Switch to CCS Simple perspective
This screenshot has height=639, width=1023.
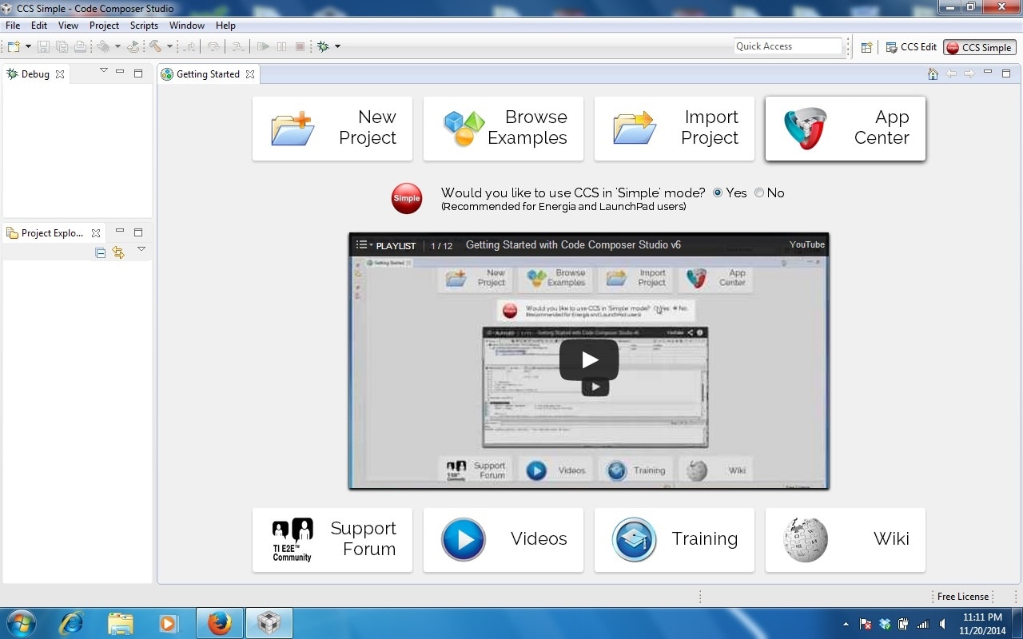click(x=979, y=47)
